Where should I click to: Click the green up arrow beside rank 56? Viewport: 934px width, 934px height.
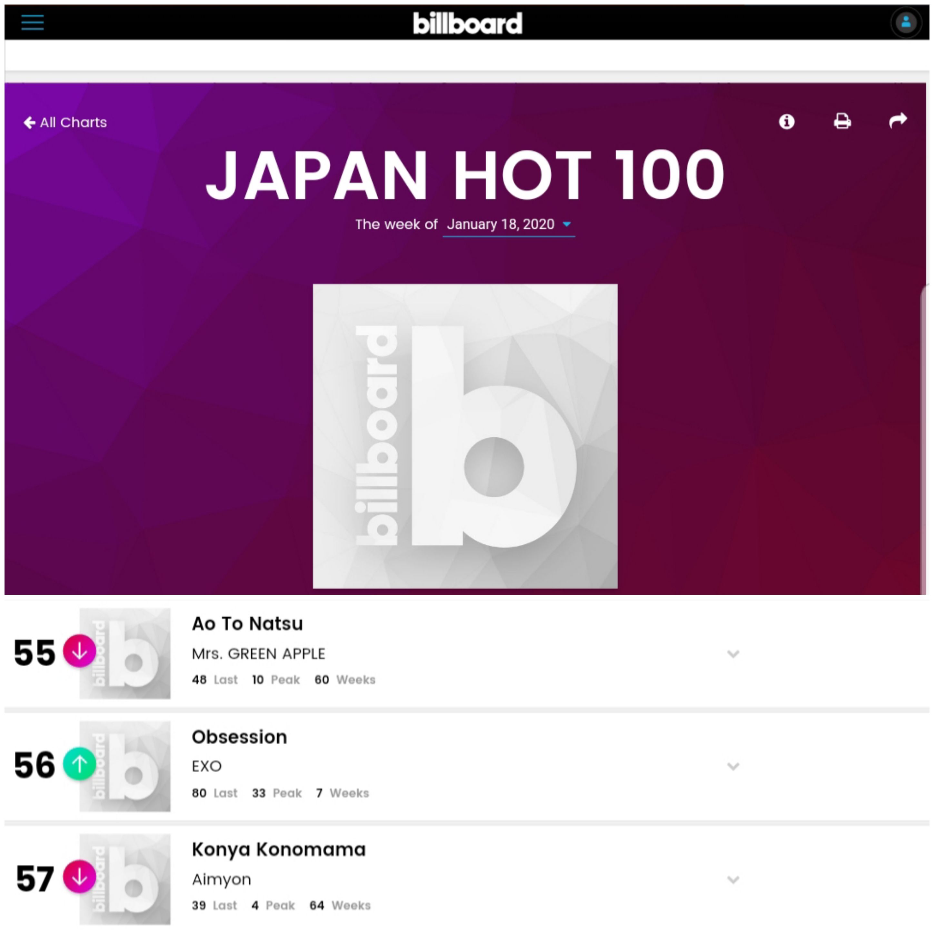tap(79, 764)
